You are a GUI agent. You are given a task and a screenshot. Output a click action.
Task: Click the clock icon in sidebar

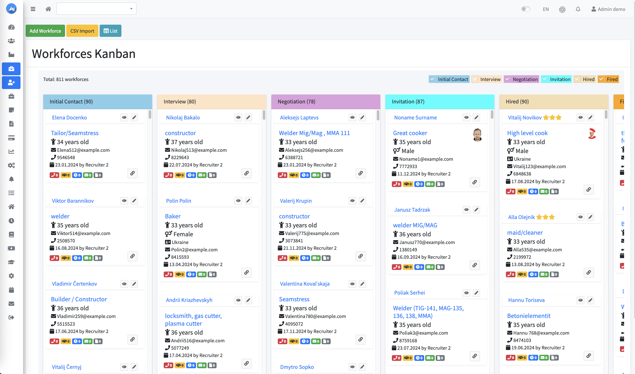click(x=11, y=221)
